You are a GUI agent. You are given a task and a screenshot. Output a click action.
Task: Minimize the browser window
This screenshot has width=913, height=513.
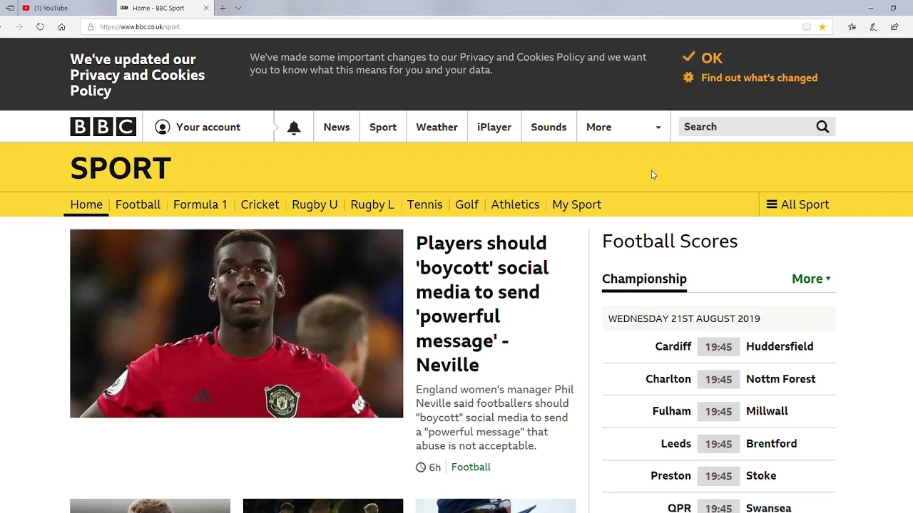[870, 8]
